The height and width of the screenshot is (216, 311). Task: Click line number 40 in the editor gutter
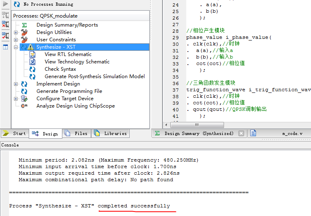176,110
